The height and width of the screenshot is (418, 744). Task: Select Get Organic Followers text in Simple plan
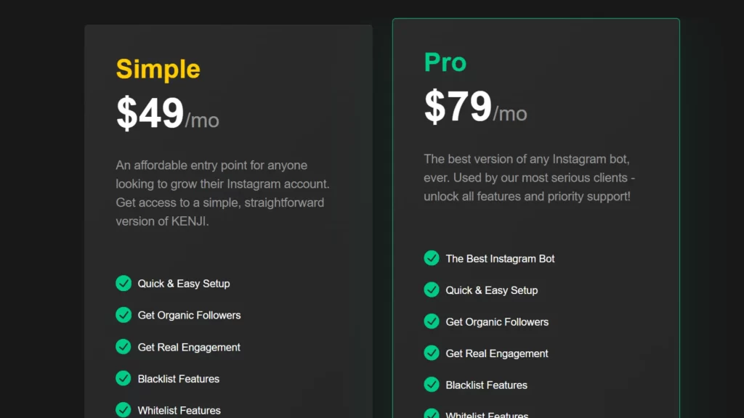click(x=189, y=315)
